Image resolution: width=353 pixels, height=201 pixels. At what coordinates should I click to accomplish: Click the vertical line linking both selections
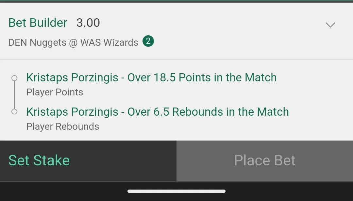14,95
